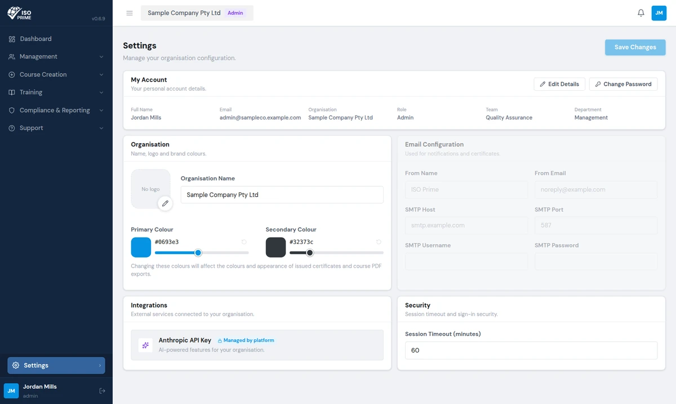Click the From Name input field
The width and height of the screenshot is (676, 404).
click(x=466, y=190)
